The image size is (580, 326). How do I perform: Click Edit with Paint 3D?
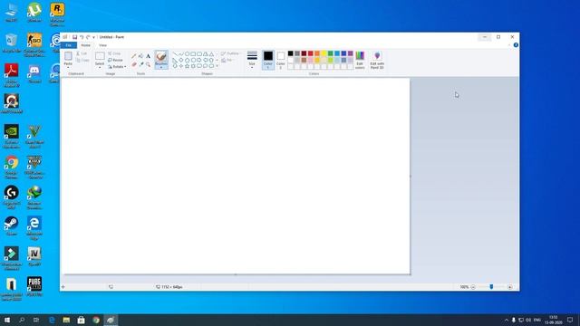coord(377,61)
